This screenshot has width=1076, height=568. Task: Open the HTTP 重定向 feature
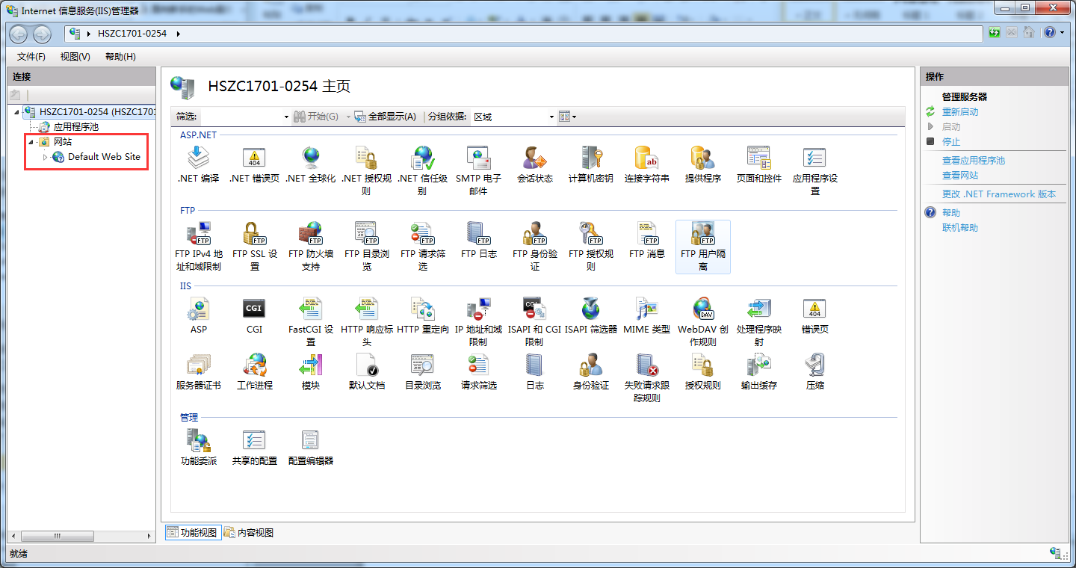422,309
